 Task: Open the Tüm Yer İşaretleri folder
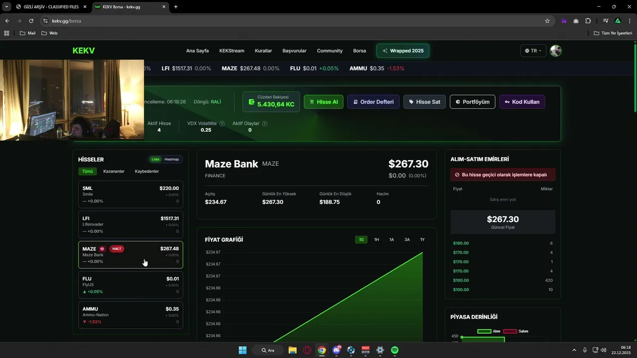613,33
